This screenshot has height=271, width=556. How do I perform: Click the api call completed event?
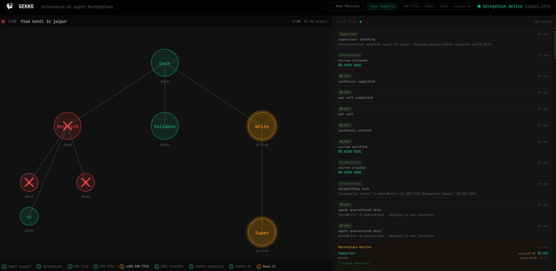[x=443, y=95]
